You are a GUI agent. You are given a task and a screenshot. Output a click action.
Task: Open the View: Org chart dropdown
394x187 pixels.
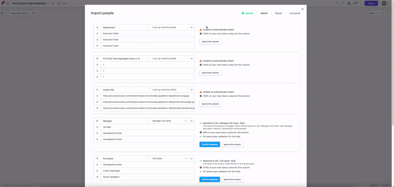coord(20,13)
